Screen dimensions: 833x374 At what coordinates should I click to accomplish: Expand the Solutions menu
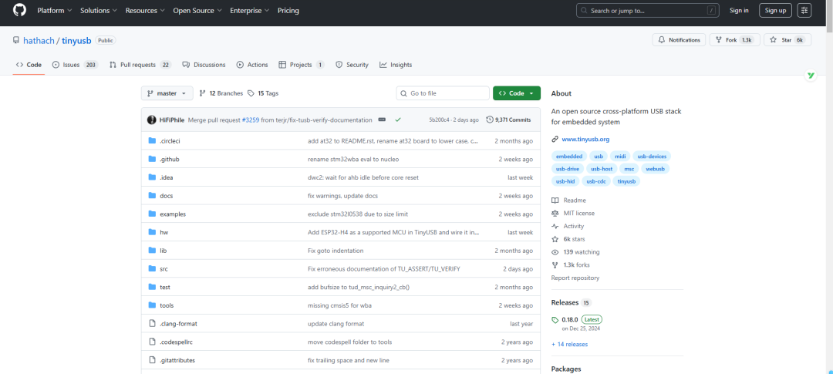[99, 11]
